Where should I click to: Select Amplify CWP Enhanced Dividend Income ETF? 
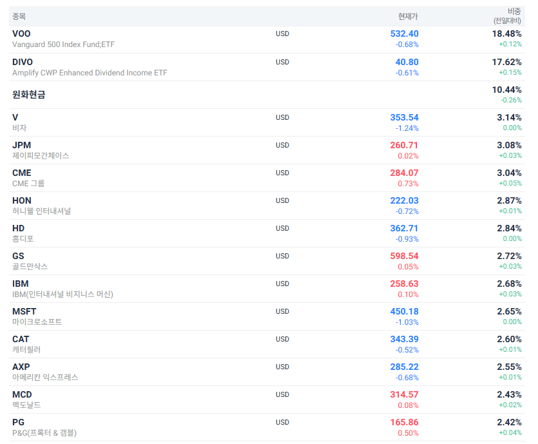[89, 73]
